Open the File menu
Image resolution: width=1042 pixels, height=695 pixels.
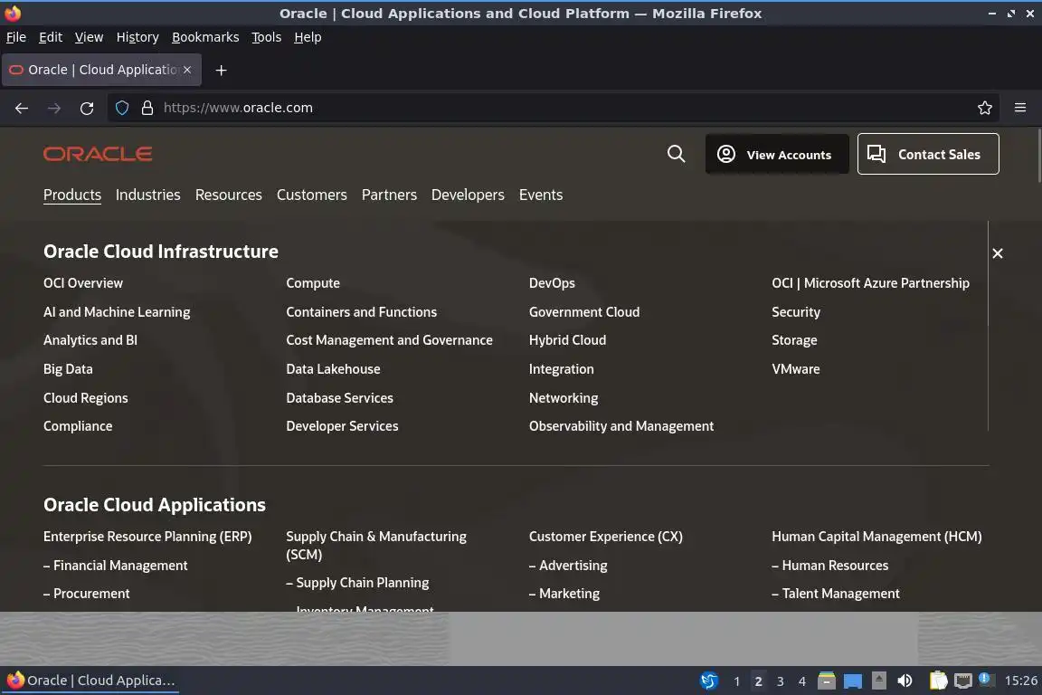tap(16, 37)
